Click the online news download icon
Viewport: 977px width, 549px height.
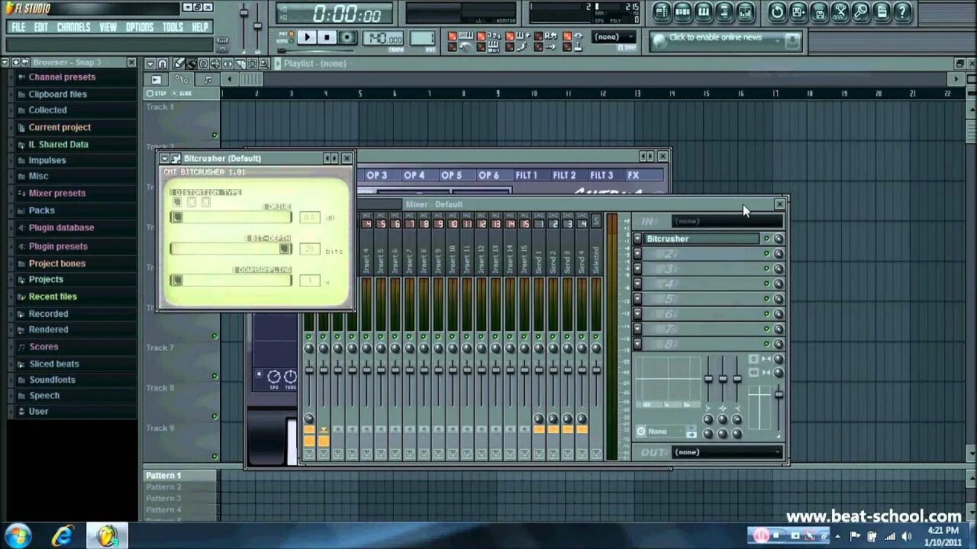pyautogui.click(x=792, y=41)
